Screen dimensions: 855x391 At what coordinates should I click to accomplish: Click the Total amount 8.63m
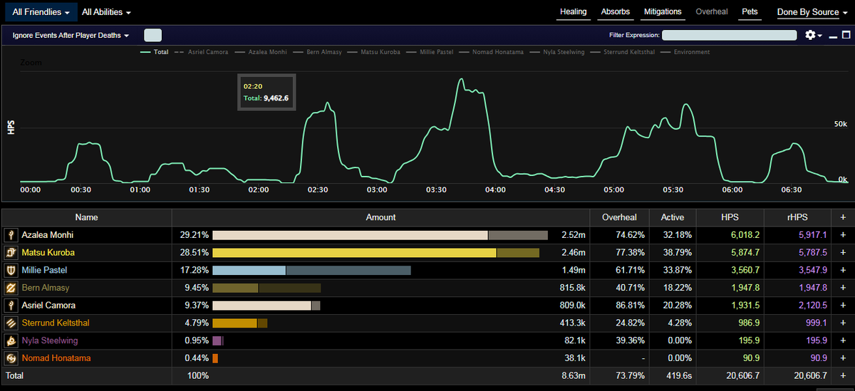pyautogui.click(x=574, y=375)
